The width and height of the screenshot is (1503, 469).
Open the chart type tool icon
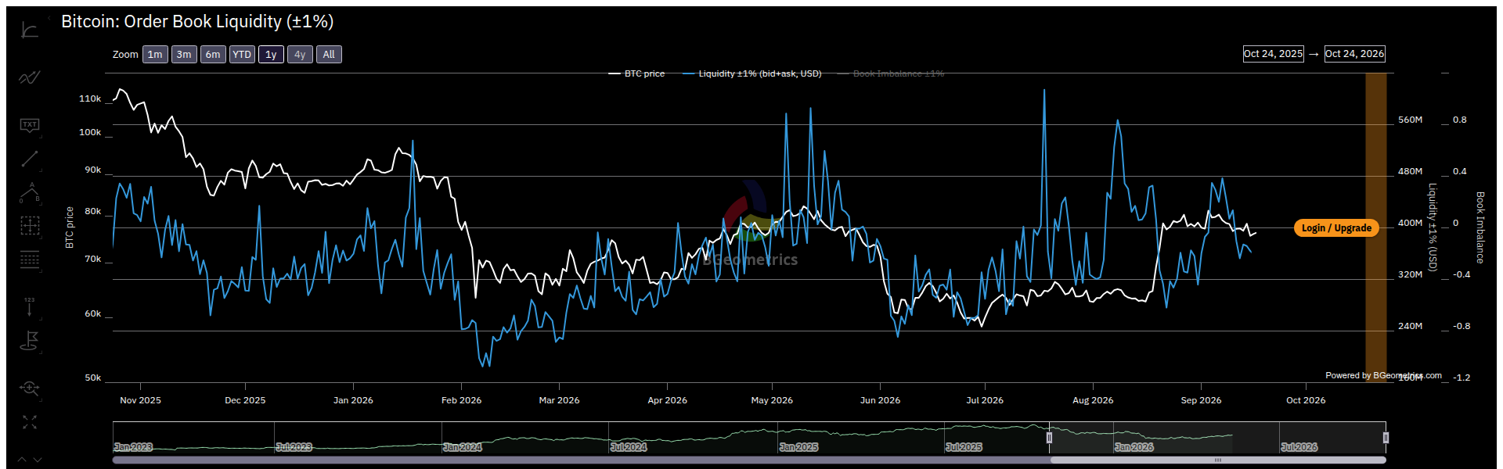[30, 30]
